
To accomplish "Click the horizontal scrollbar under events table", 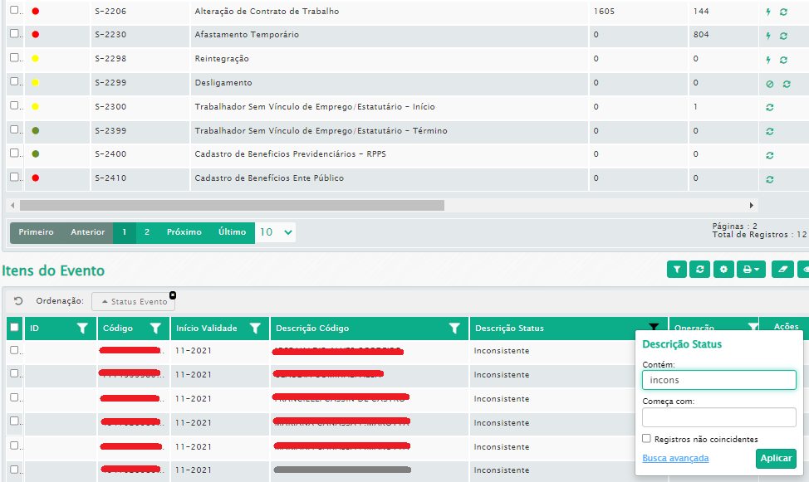I will tap(232, 205).
